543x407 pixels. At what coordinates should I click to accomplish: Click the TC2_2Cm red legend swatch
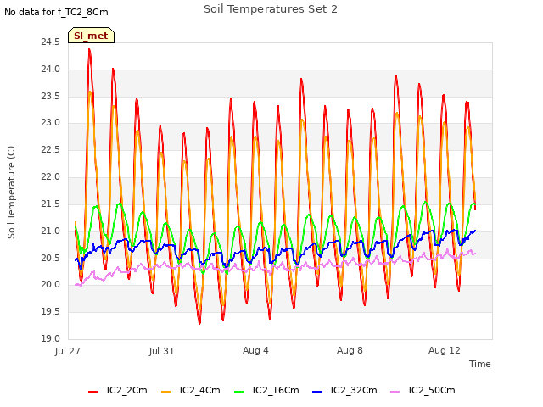coord(92,392)
